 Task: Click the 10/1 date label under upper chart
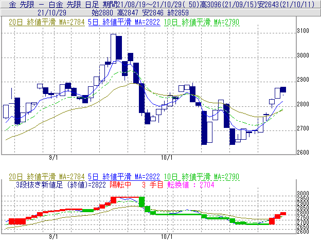pyautogui.click(x=167, y=158)
